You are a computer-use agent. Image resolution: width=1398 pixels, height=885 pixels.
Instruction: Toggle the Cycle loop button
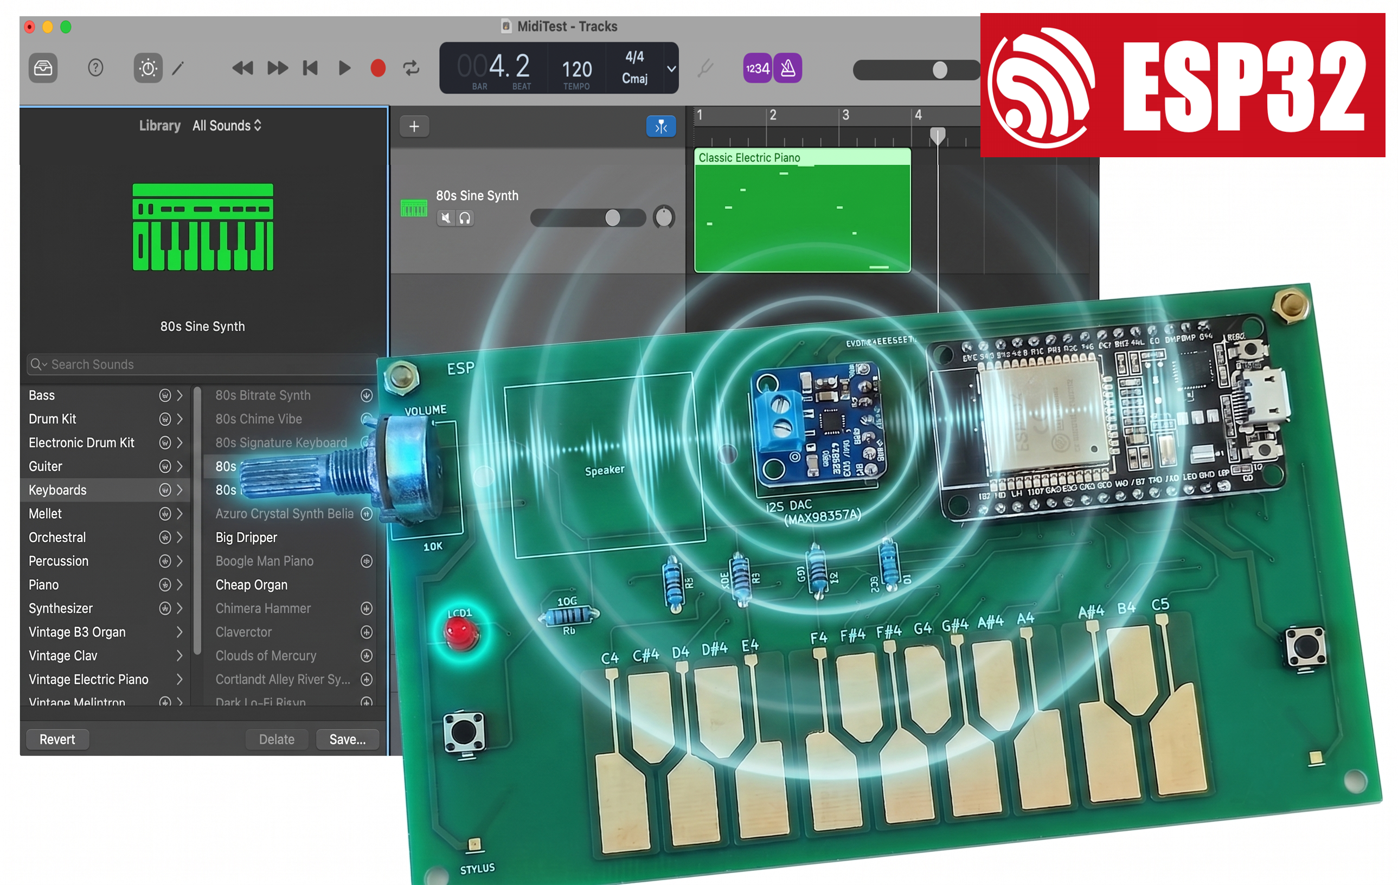[411, 68]
